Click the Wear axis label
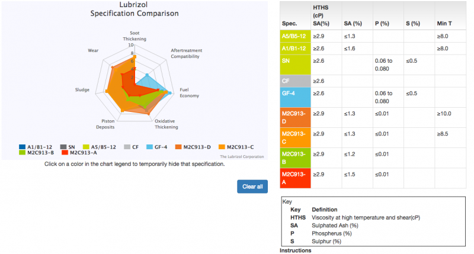The height and width of the screenshot is (254, 474). tap(93, 50)
